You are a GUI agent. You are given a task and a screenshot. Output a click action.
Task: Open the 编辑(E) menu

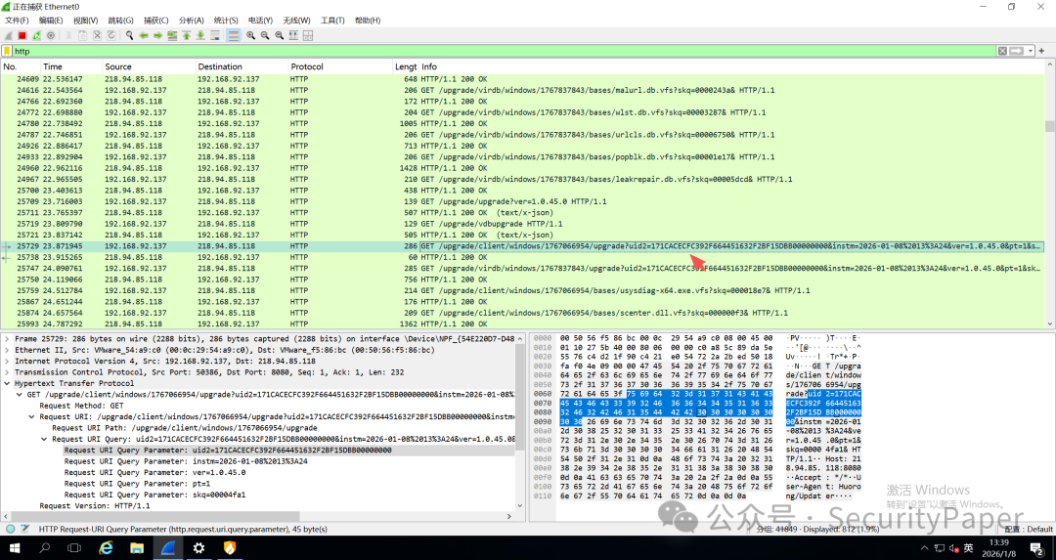click(51, 21)
